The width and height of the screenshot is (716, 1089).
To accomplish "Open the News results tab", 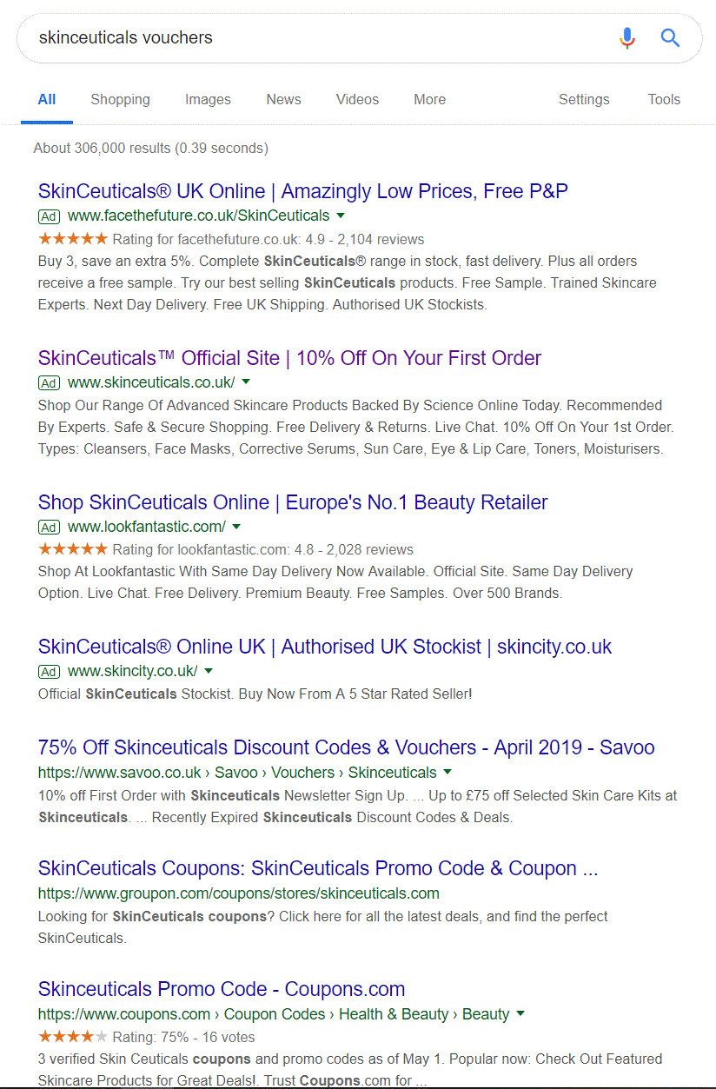I will click(x=283, y=99).
